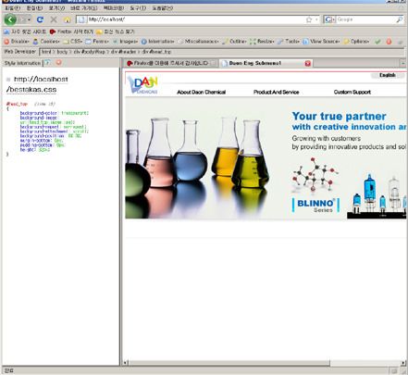Open the Product And Service nav link
The image size is (408, 375).
[x=276, y=92]
